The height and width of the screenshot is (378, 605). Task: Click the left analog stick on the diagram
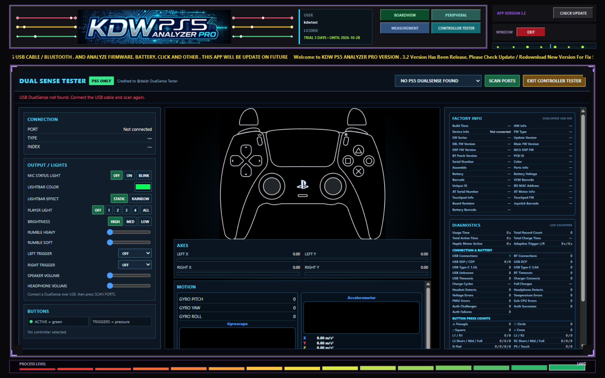click(272, 186)
